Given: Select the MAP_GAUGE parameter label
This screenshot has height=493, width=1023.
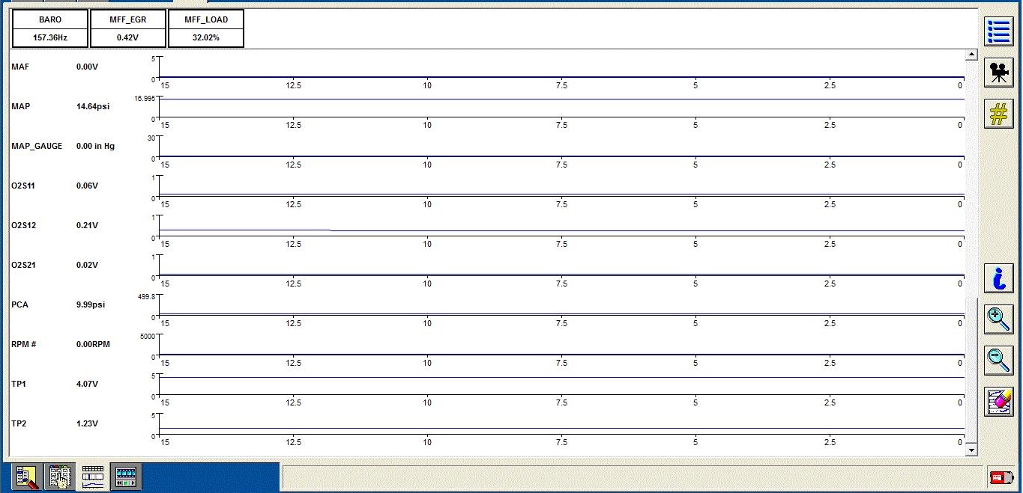Looking at the screenshot, I should point(37,146).
